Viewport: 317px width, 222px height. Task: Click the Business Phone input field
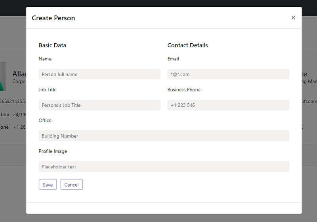(x=228, y=105)
